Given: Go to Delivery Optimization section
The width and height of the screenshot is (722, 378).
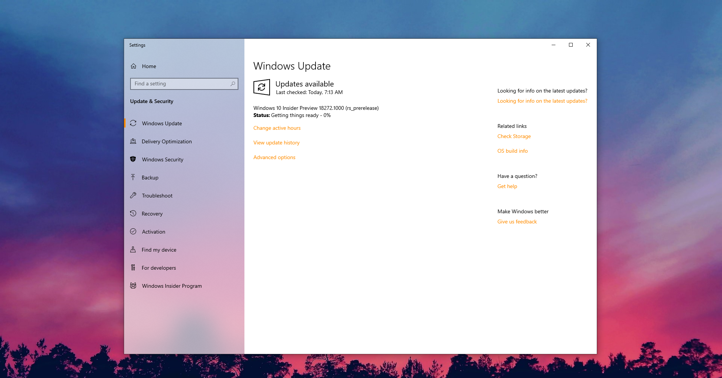Looking at the screenshot, I should pyautogui.click(x=184, y=141).
